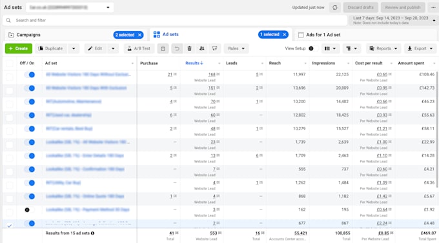Click the preview icon next to Rules

(215, 48)
